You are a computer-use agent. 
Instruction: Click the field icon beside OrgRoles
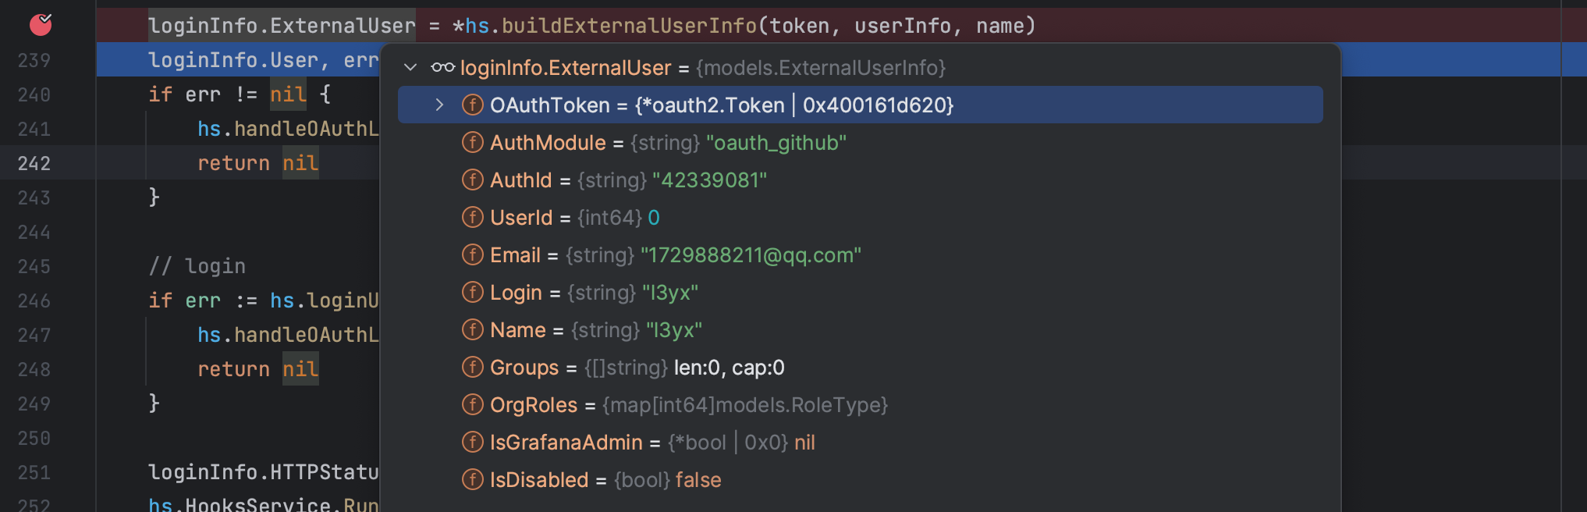click(x=473, y=404)
